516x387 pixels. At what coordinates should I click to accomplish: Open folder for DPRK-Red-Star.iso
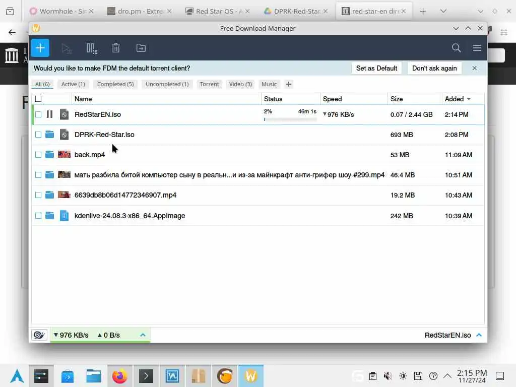(x=50, y=134)
